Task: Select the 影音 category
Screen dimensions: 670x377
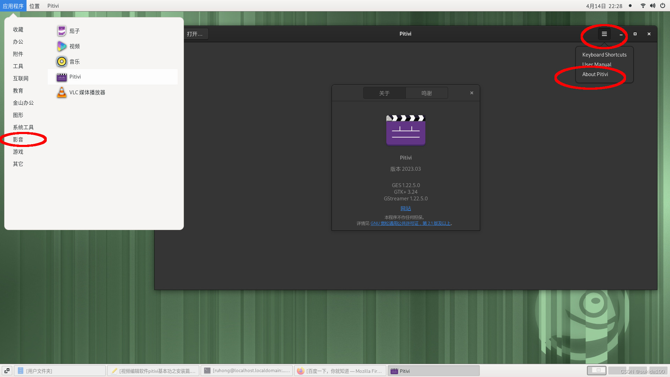Action: point(18,140)
